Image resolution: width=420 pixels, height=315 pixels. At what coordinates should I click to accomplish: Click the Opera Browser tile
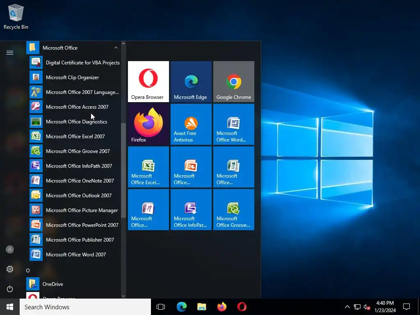coord(148,82)
